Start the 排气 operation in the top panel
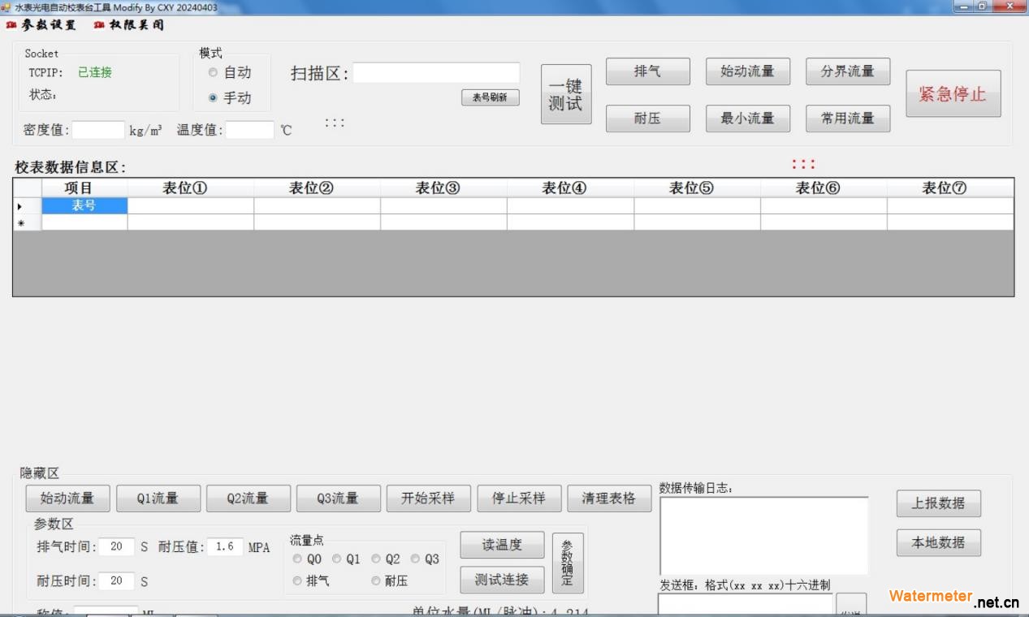 647,71
